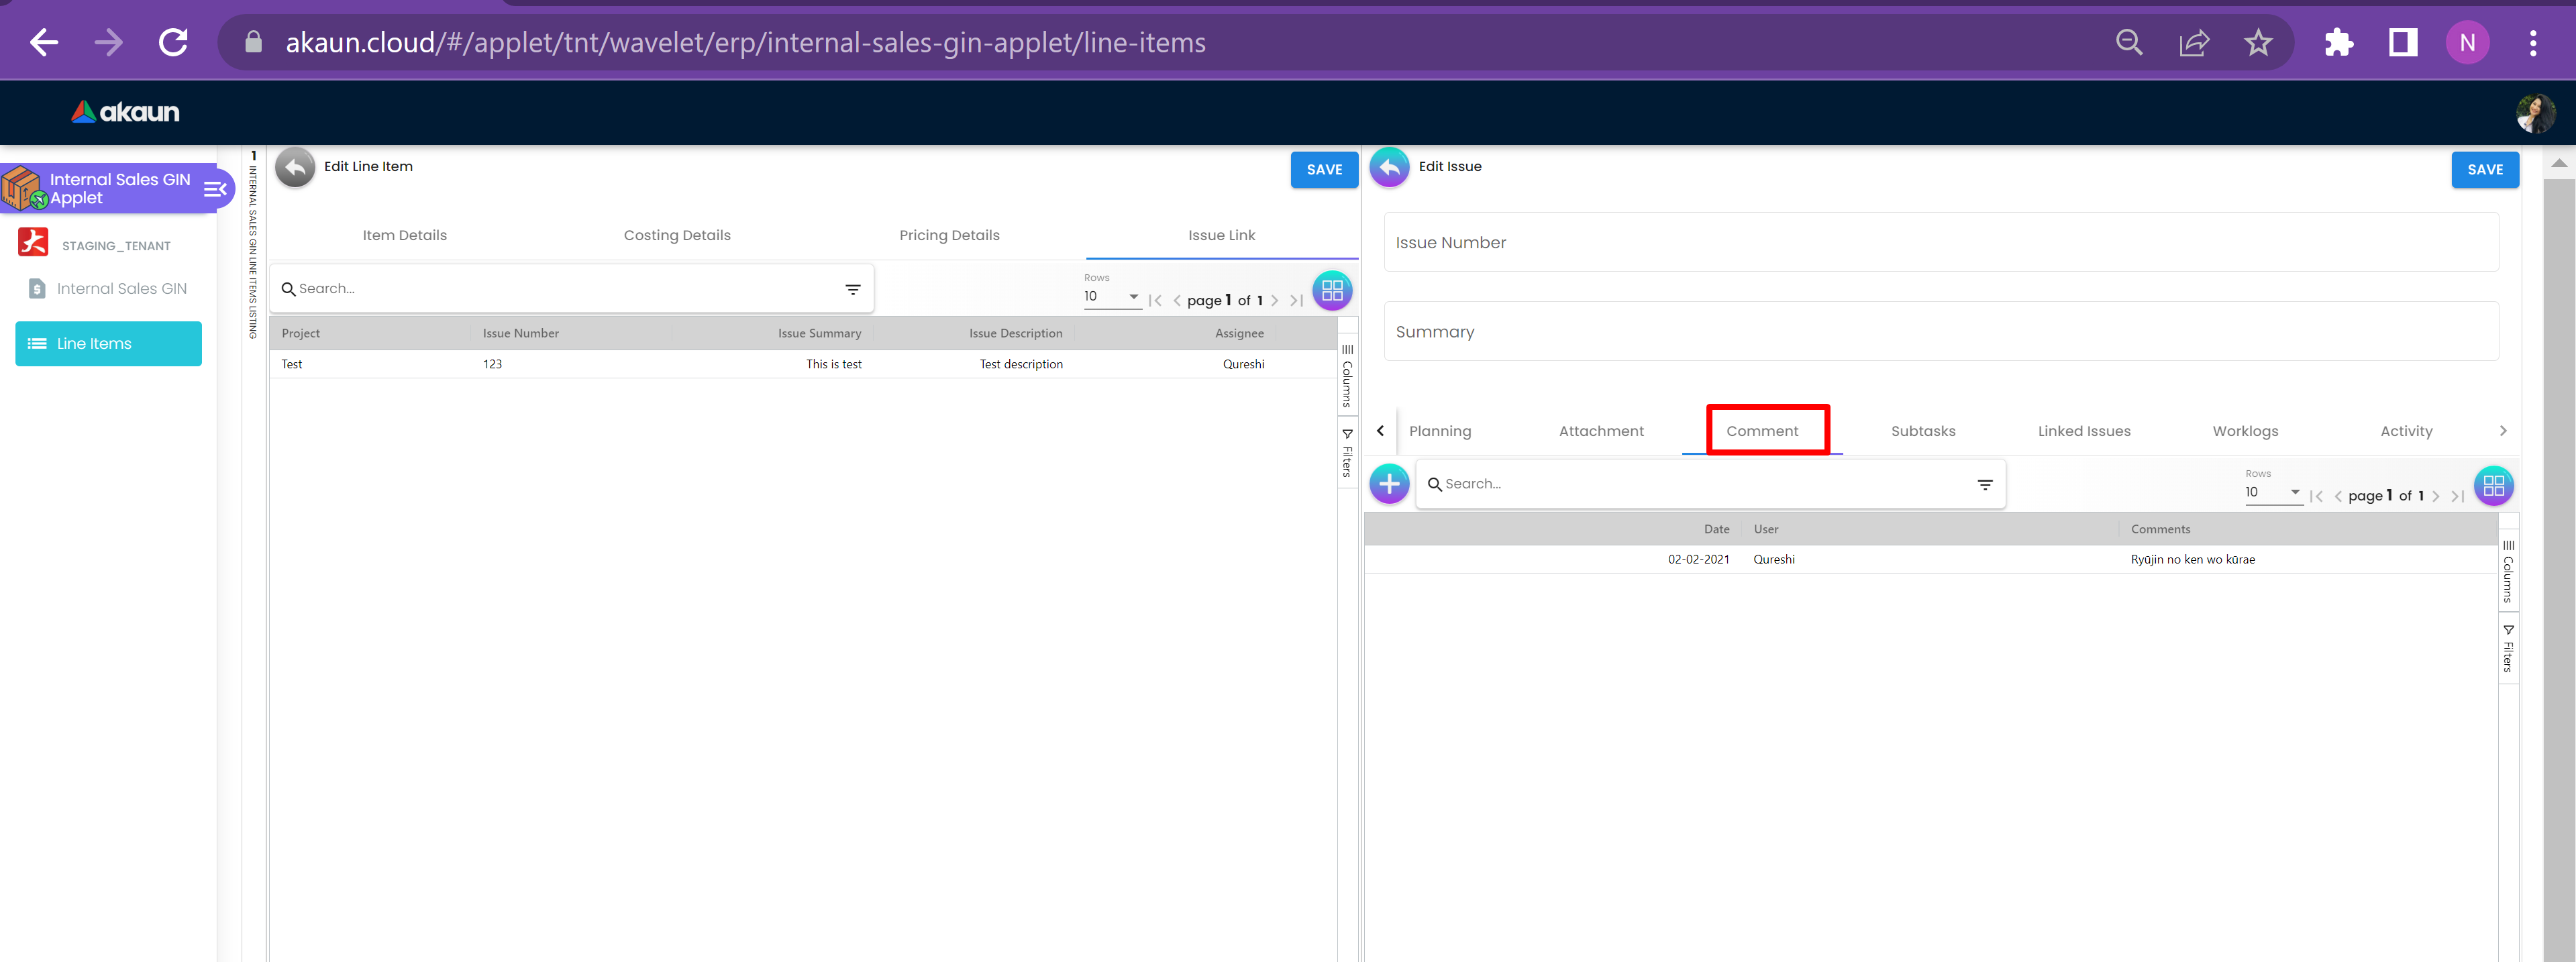
Task: Toggle Columns side panel in comments table
Action: tap(2508, 572)
